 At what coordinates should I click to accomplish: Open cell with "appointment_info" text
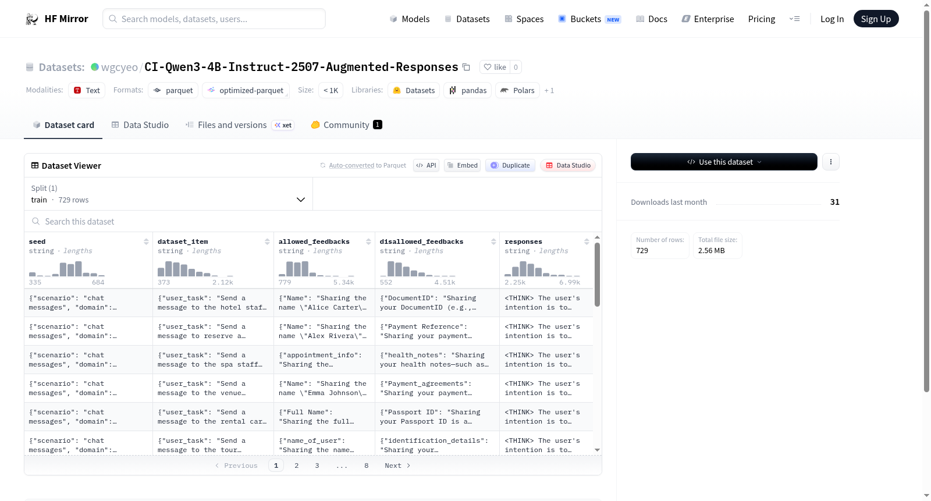point(324,360)
